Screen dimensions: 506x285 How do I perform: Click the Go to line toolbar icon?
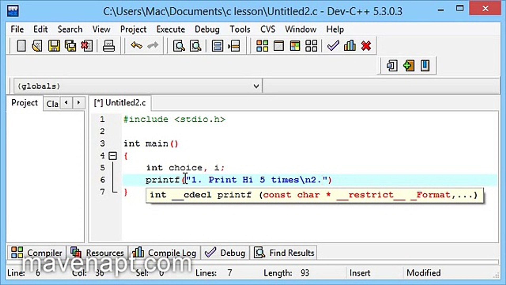click(234, 46)
